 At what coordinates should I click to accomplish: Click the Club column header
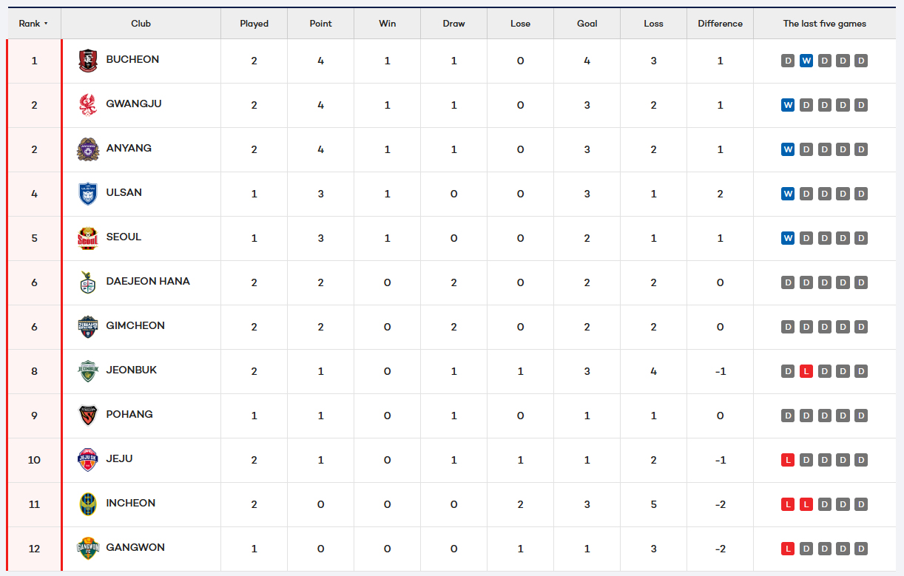[x=141, y=24]
